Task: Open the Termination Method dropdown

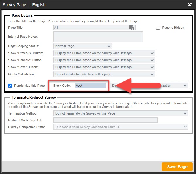Action: coord(121,113)
